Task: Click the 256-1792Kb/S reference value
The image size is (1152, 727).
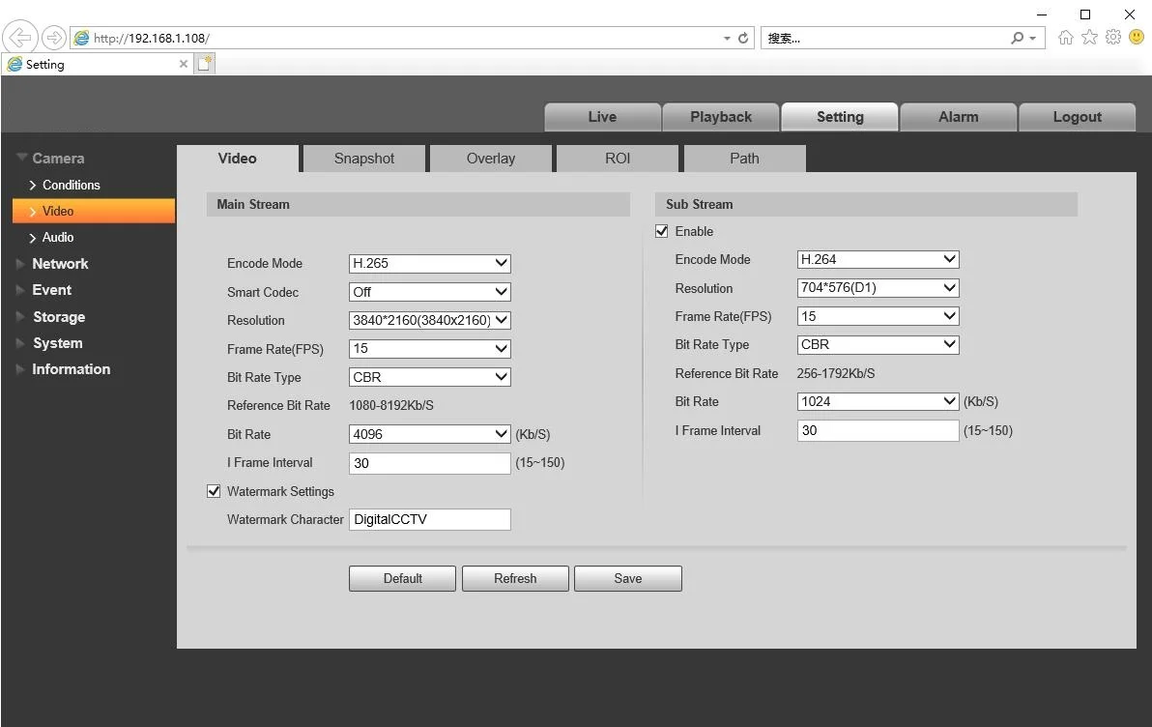Action: coord(836,373)
